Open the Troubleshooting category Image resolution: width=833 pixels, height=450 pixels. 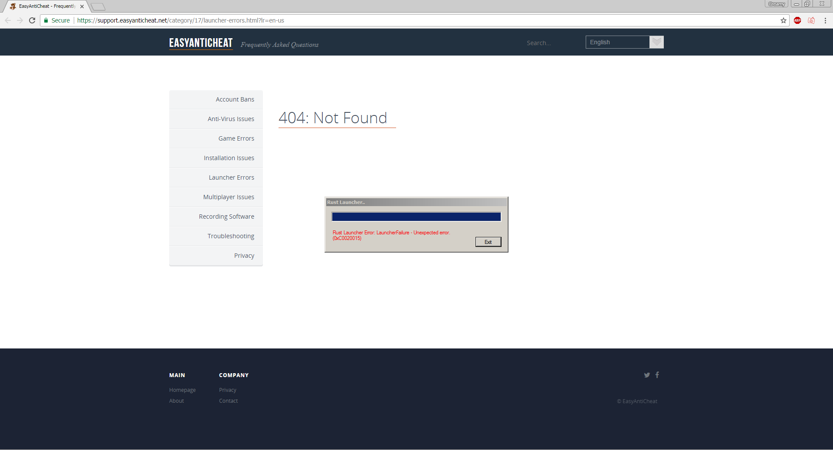pos(216,236)
